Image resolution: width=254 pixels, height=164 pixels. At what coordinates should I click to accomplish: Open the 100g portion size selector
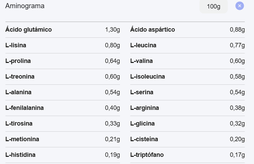pyautogui.click(x=213, y=6)
